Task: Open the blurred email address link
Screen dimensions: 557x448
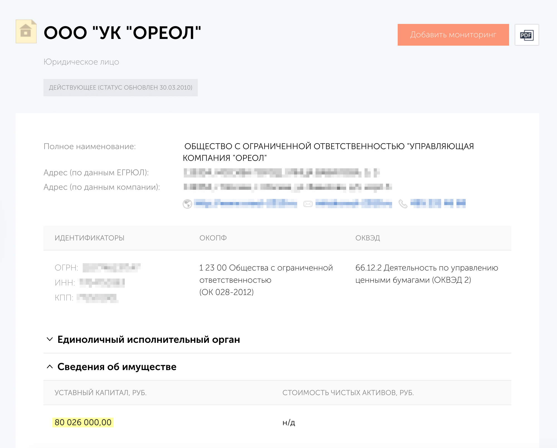Action: click(x=354, y=204)
